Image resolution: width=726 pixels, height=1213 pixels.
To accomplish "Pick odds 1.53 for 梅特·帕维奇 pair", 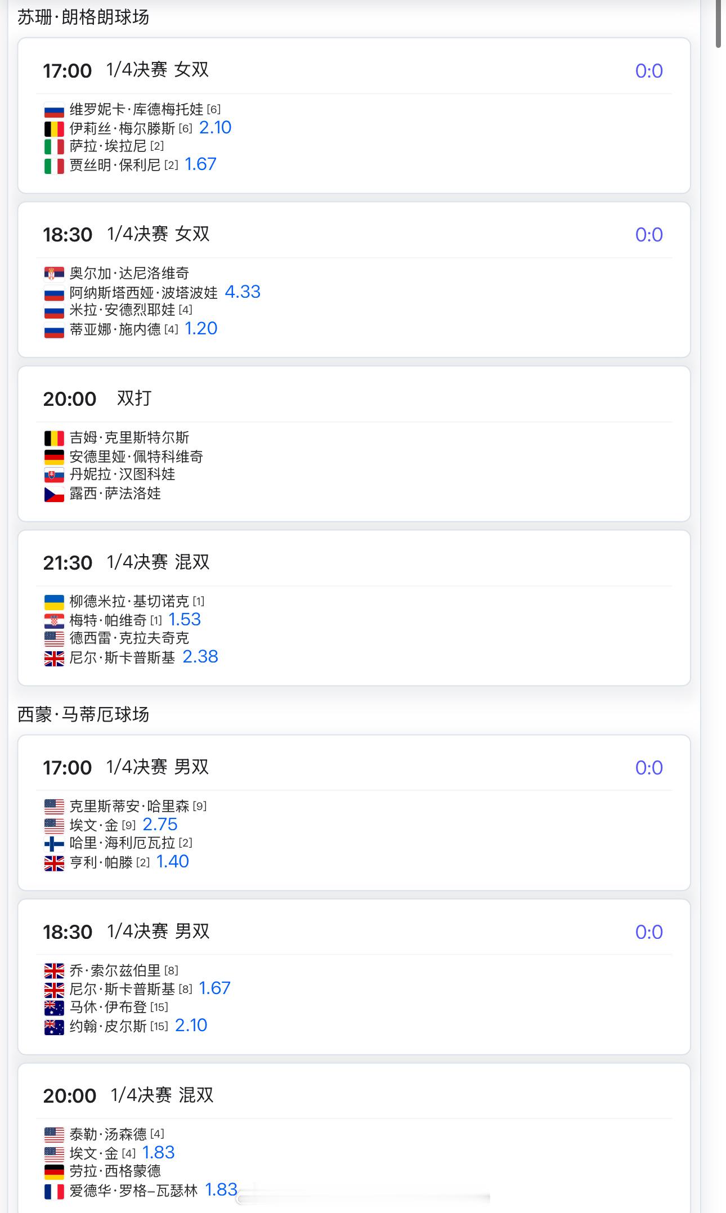I will point(185,620).
